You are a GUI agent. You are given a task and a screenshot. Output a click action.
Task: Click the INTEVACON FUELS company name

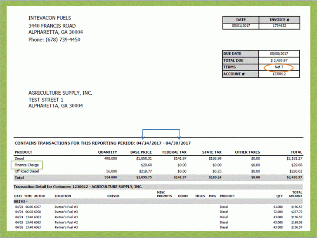(50, 18)
